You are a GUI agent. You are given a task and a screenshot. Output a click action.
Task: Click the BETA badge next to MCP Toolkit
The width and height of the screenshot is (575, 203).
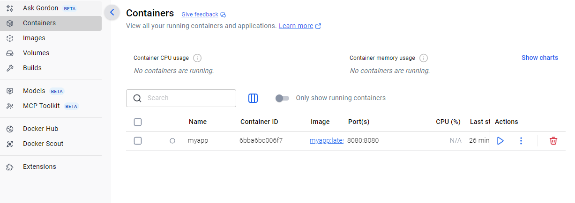[x=71, y=106]
